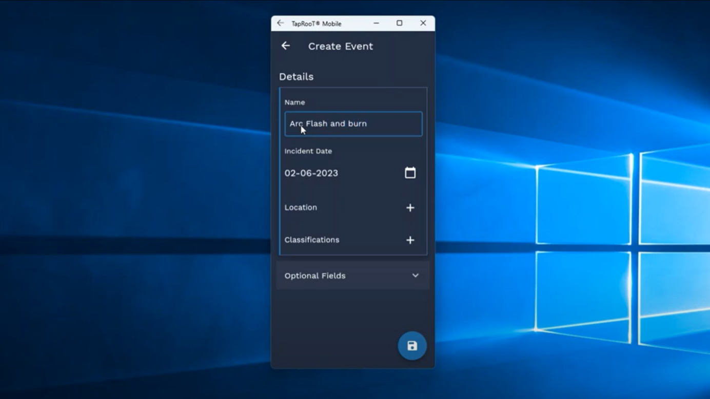Click the Create Event heading
This screenshot has height=399, width=710.
tap(341, 46)
